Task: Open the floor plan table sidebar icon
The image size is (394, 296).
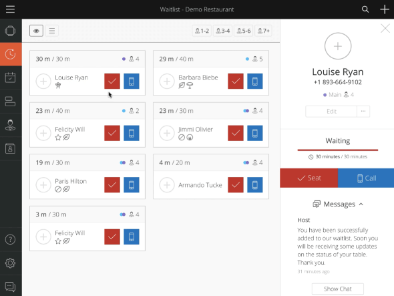Action: pyautogui.click(x=10, y=101)
